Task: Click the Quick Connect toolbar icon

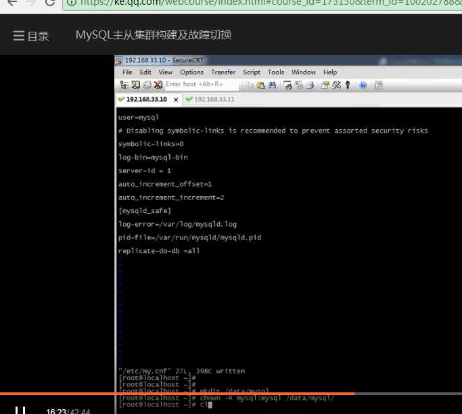Action: [135, 85]
